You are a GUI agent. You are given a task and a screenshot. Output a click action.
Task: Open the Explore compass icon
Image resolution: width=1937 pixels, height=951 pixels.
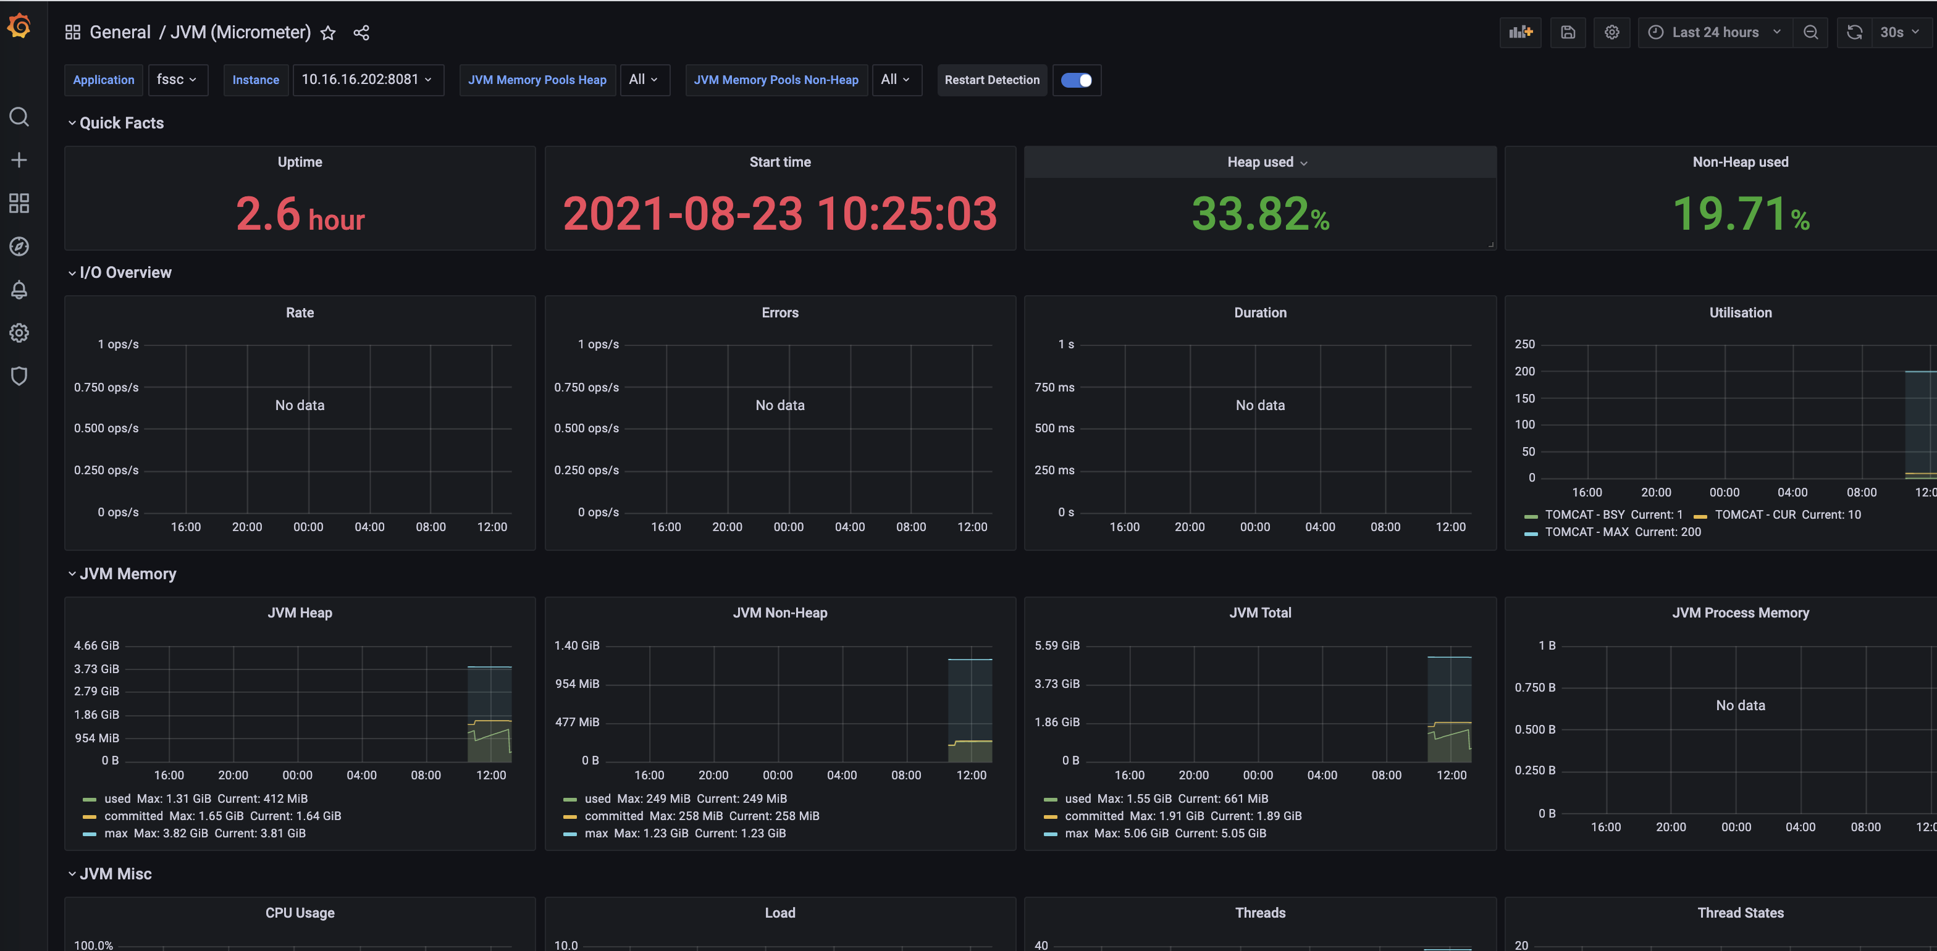click(x=20, y=246)
